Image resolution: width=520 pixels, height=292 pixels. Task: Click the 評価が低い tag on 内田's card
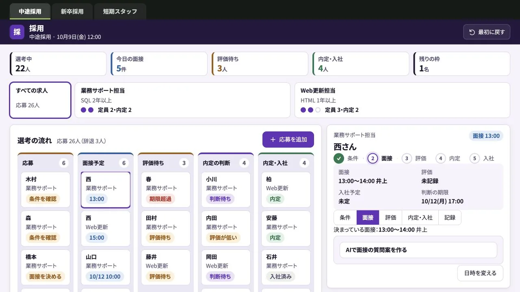[x=223, y=238]
